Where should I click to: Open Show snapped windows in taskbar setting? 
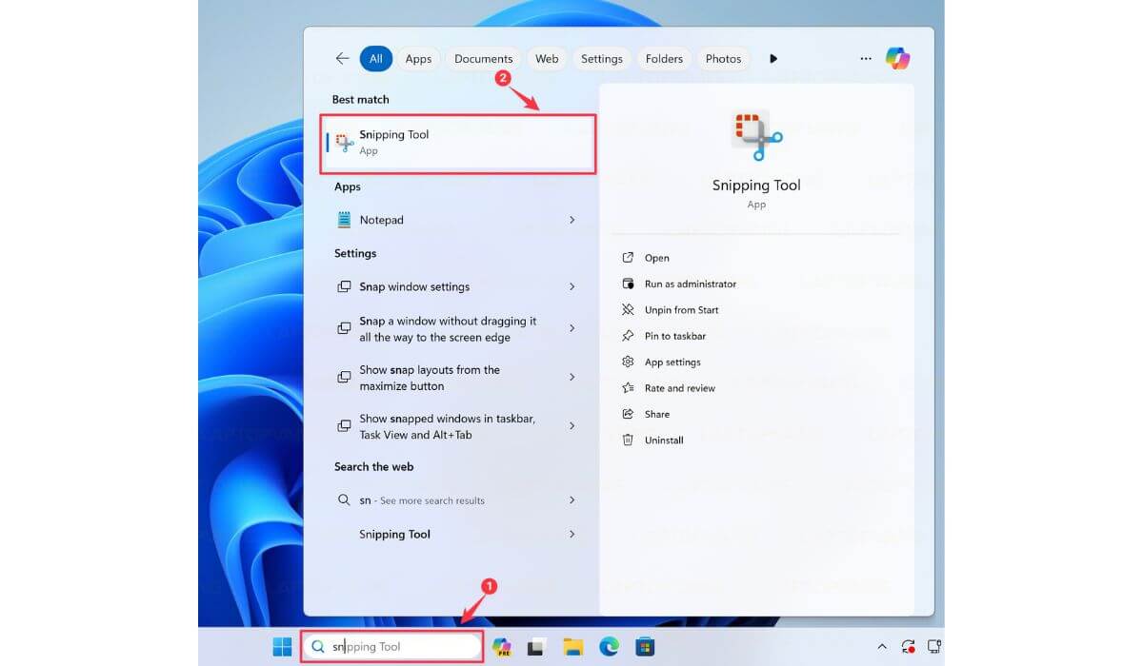[x=459, y=426]
